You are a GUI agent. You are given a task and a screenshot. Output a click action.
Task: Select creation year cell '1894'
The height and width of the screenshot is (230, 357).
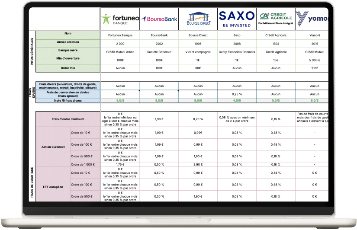[x=276, y=44]
